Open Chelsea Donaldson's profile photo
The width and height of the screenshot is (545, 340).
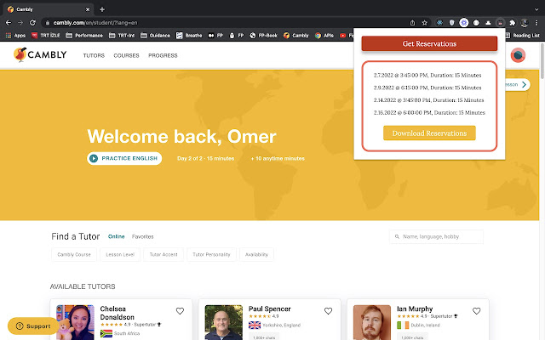(75, 322)
